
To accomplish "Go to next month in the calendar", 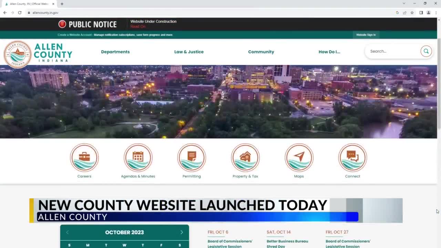I will (x=182, y=232).
